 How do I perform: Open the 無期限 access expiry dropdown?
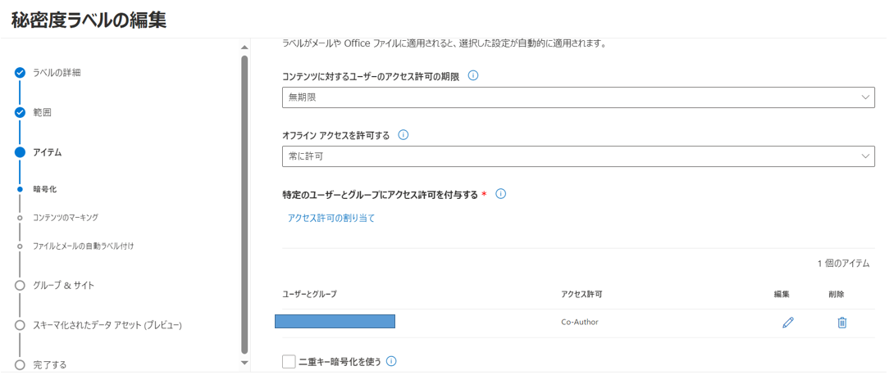(578, 97)
